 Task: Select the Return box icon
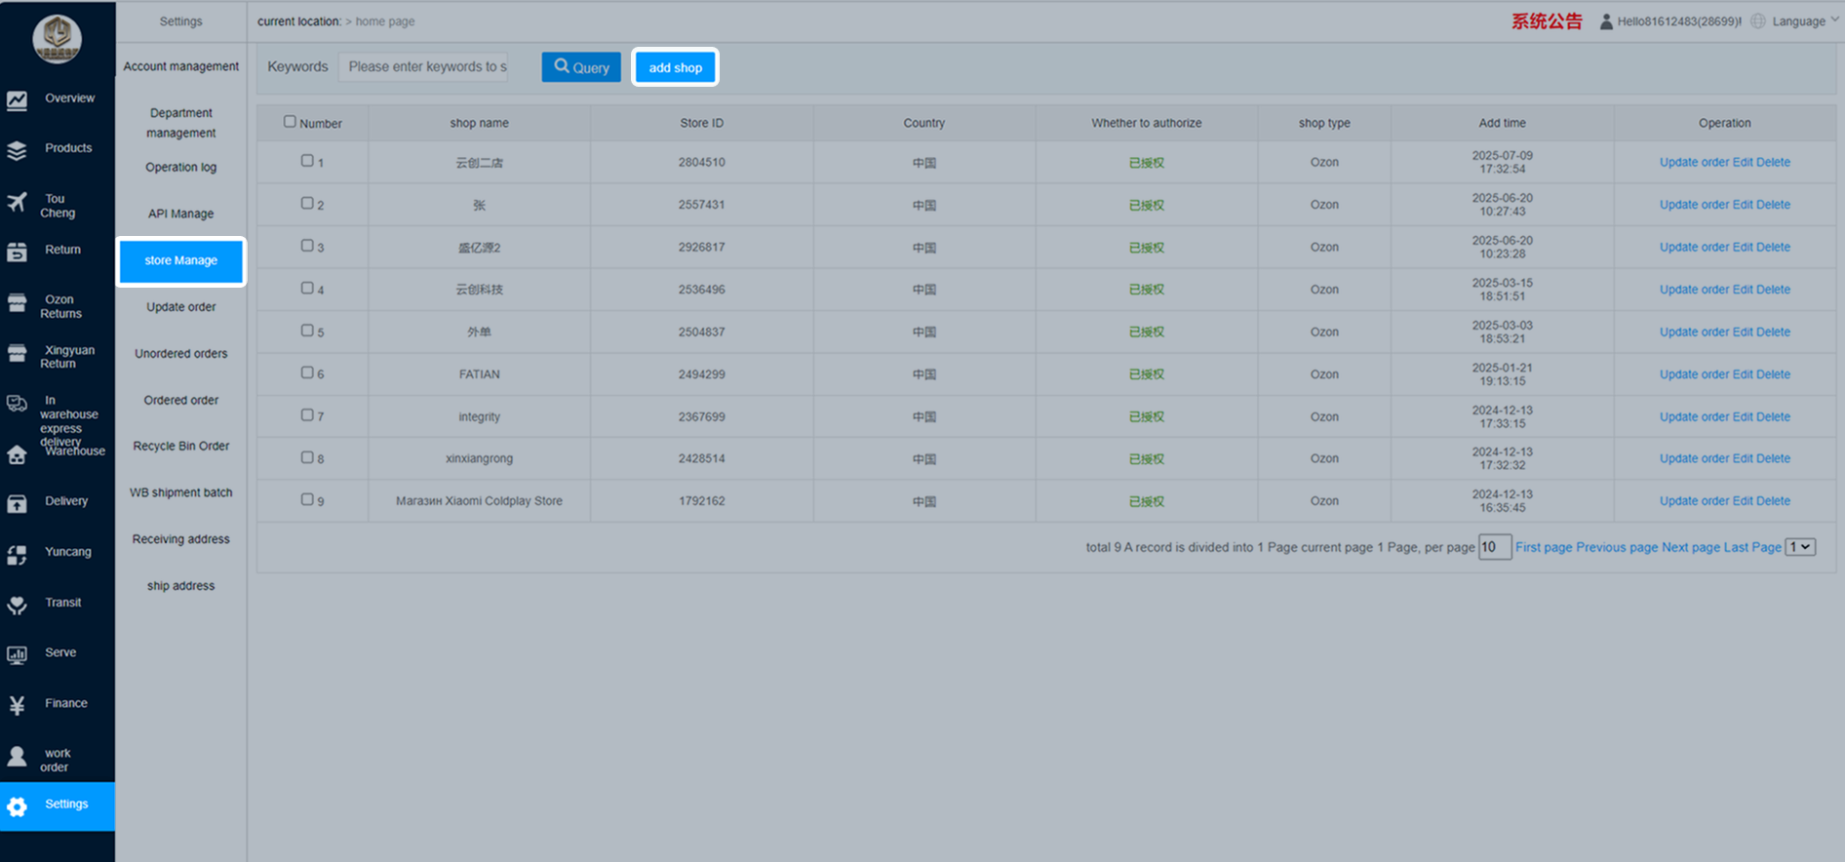pos(17,252)
